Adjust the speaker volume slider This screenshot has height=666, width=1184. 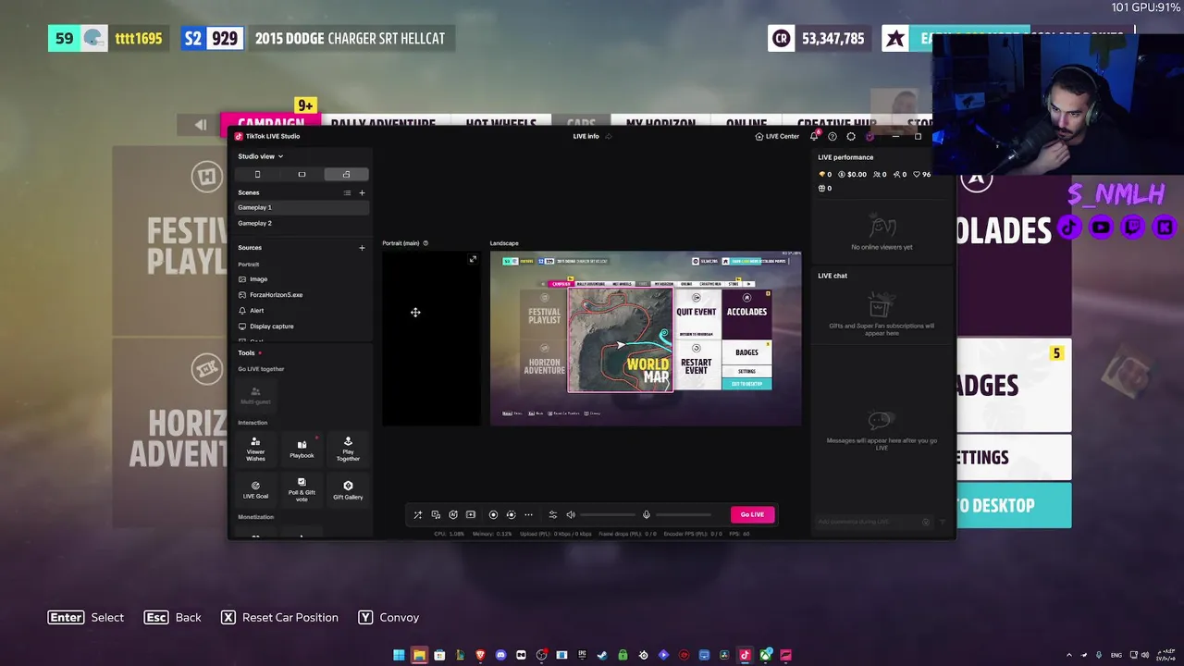pos(609,514)
